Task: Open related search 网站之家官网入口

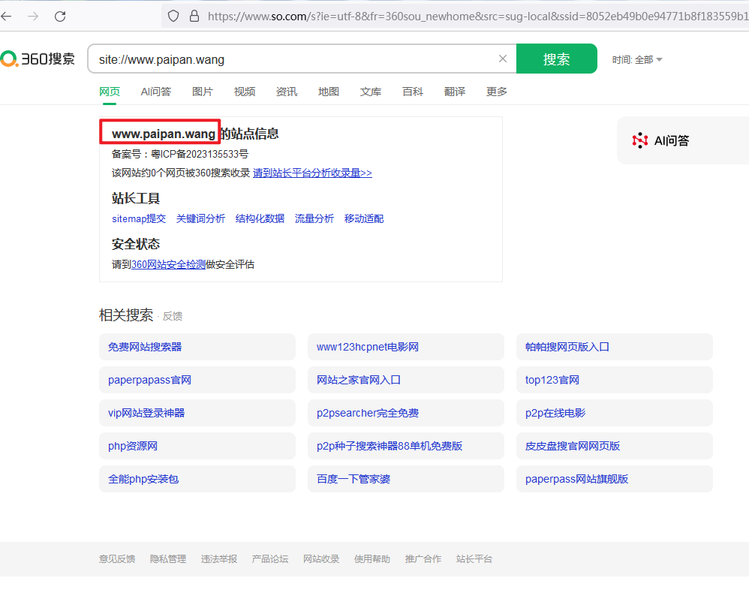Action: [x=406, y=380]
